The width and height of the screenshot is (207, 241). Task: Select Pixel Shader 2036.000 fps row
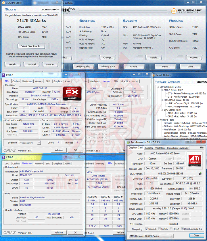point(177,130)
